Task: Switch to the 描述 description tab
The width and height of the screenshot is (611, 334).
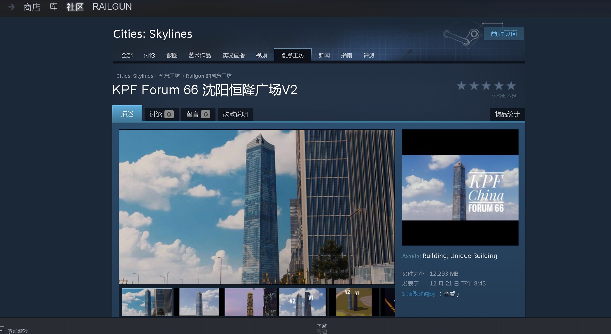Action: pos(127,113)
